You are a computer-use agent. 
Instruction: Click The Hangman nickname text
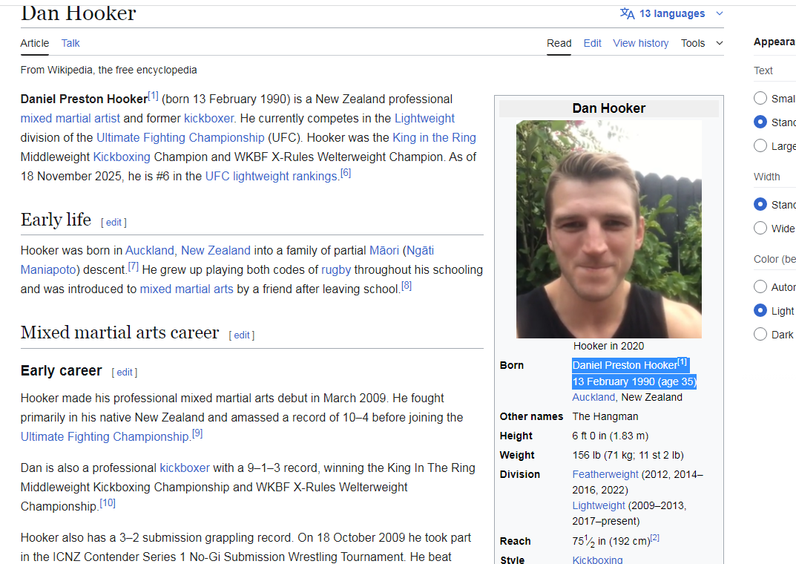click(605, 416)
